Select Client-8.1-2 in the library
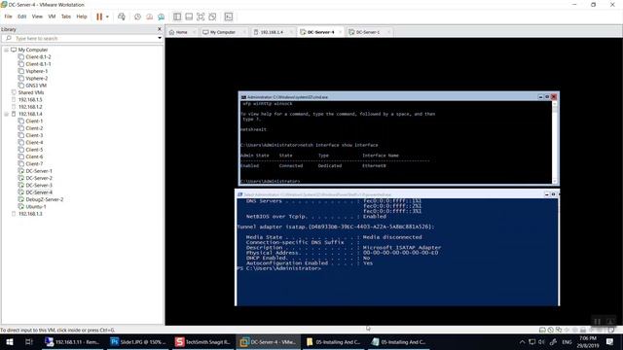The image size is (623, 350). tap(38, 56)
